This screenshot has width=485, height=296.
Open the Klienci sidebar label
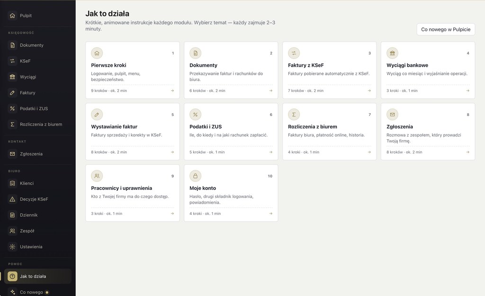27,183
